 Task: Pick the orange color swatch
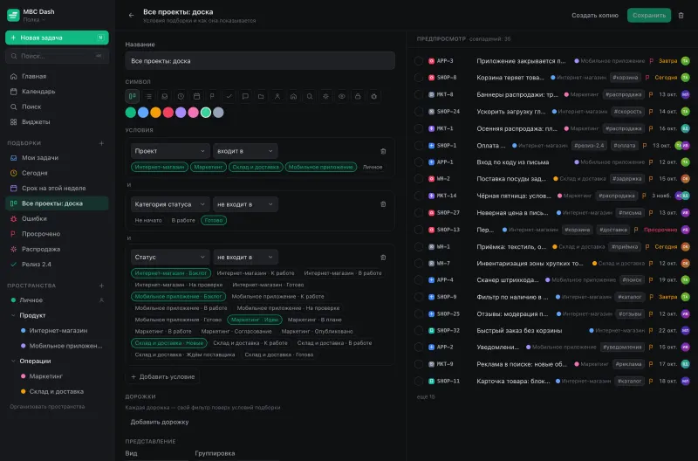[155, 113]
